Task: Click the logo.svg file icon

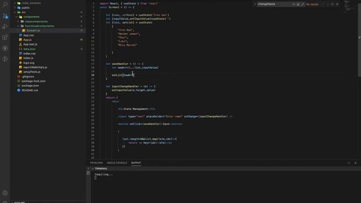Action: point(20,63)
